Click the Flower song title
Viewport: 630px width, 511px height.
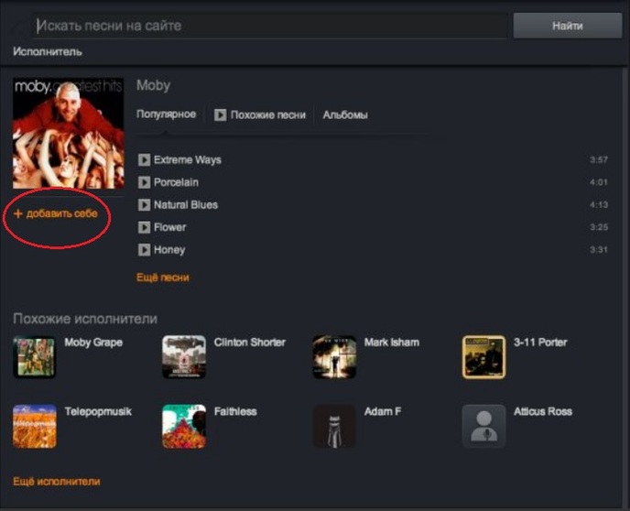[170, 227]
